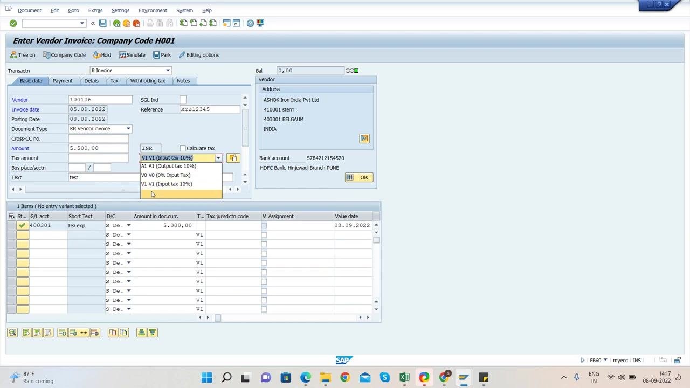Click the item table settings icon in the header corner
The image size is (690, 388).
tap(11, 216)
